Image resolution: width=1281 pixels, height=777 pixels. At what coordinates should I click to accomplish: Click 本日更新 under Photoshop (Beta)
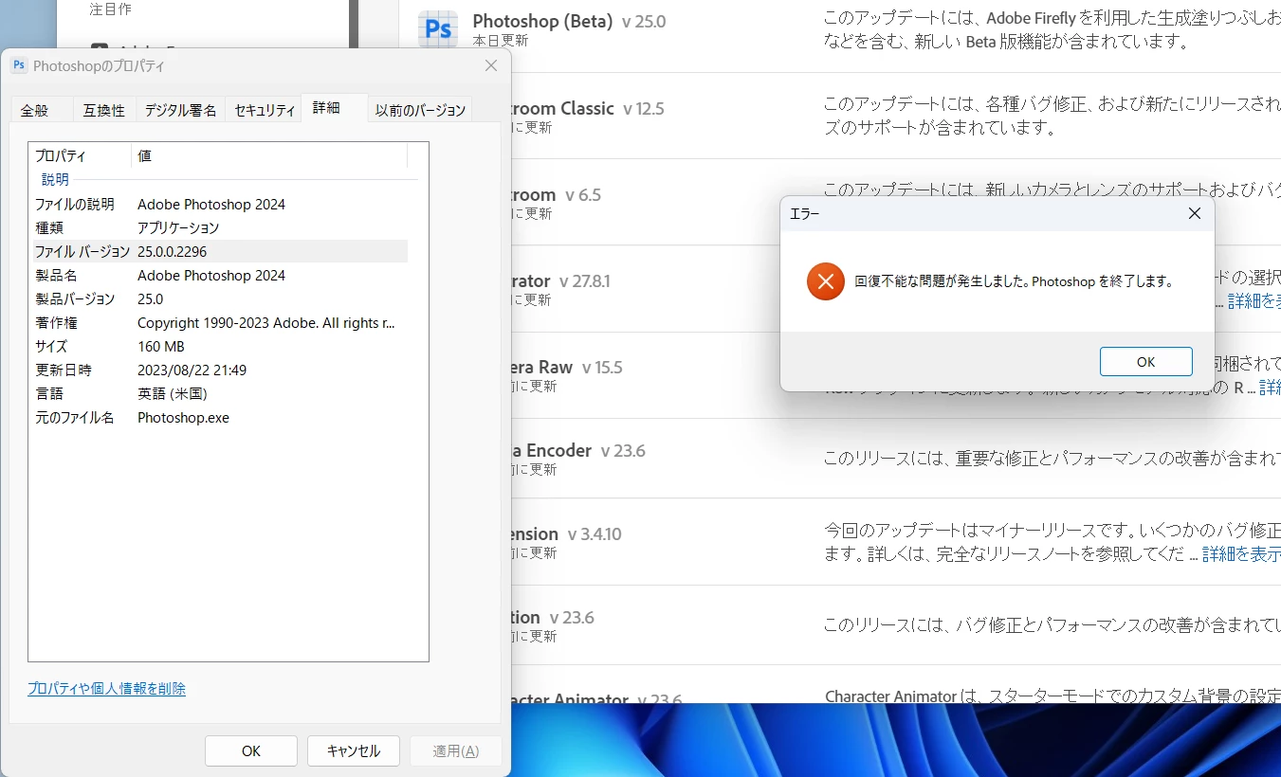tap(501, 42)
